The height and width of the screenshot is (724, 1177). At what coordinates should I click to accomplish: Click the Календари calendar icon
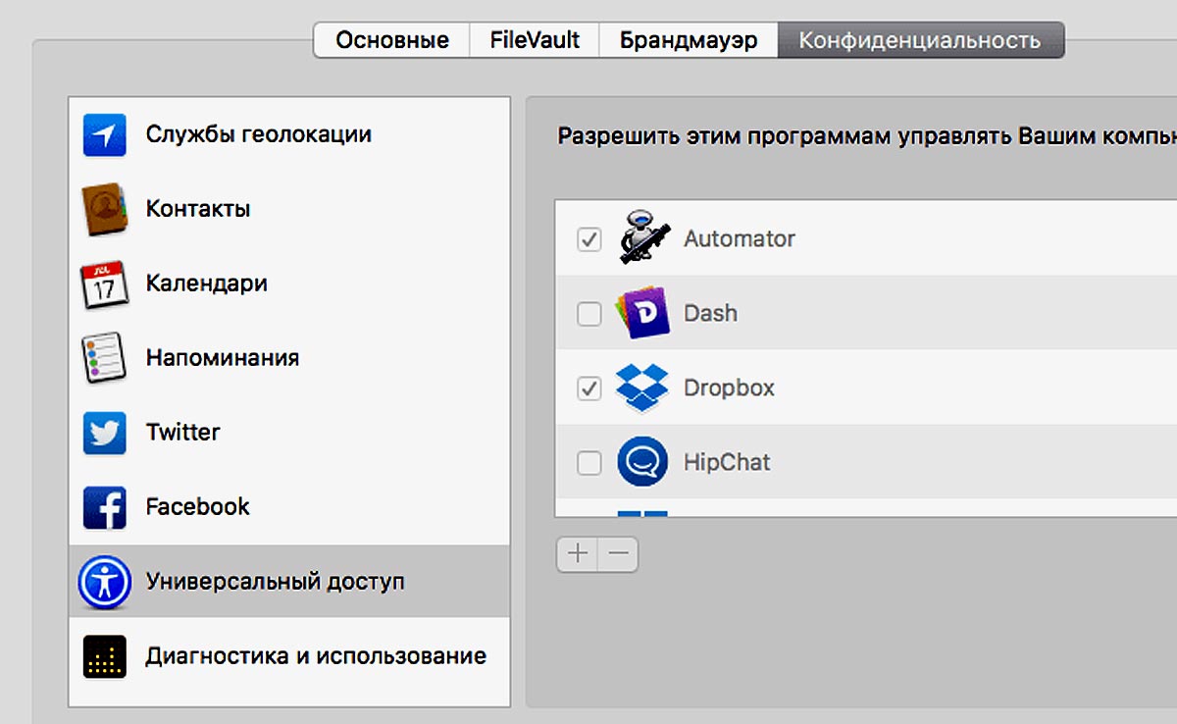(104, 284)
